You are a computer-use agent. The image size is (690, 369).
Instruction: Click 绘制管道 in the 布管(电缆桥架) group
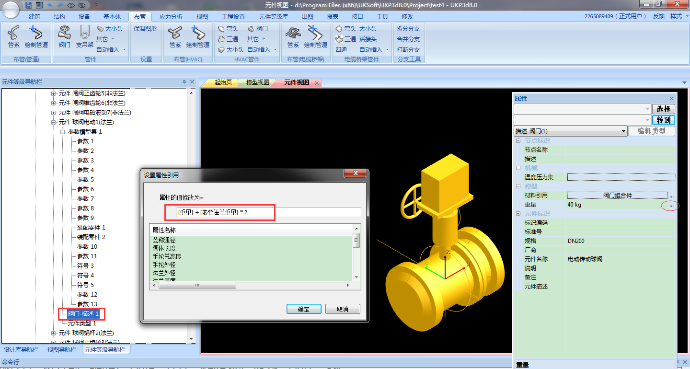point(315,36)
